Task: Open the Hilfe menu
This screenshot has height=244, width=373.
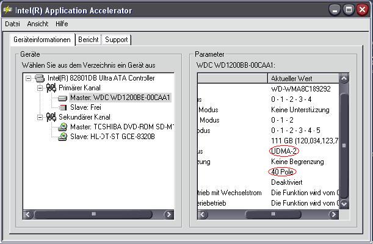Action: click(x=62, y=24)
